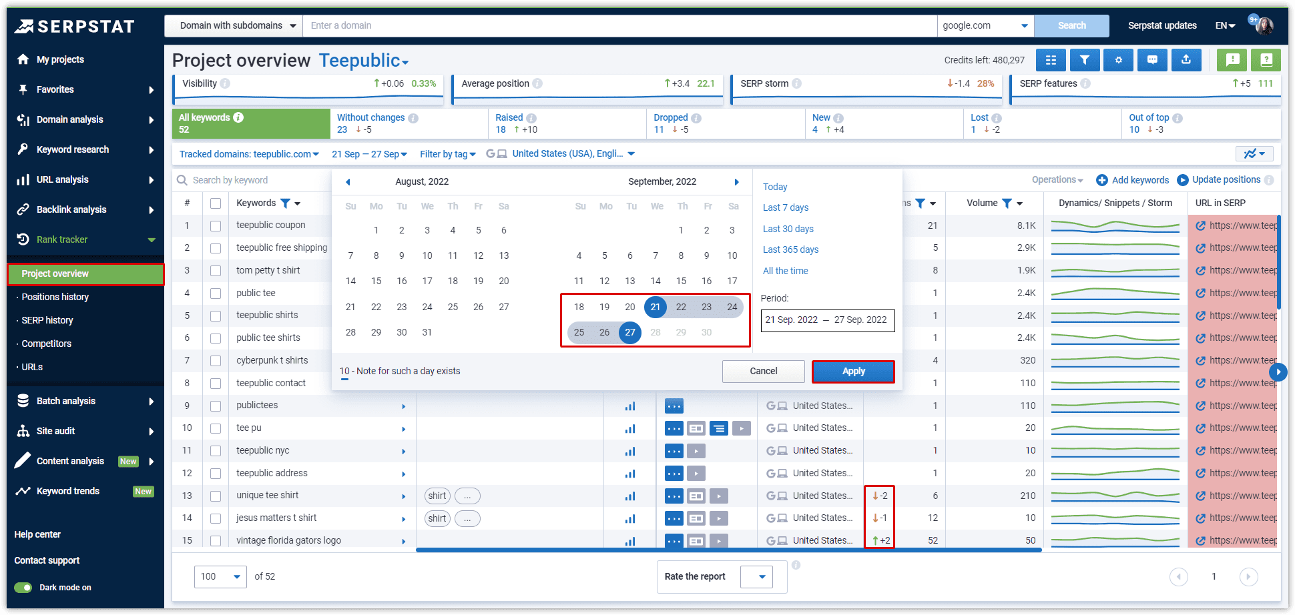
Task: Check the cyberpunk t shirts checkbox
Action: pos(216,361)
